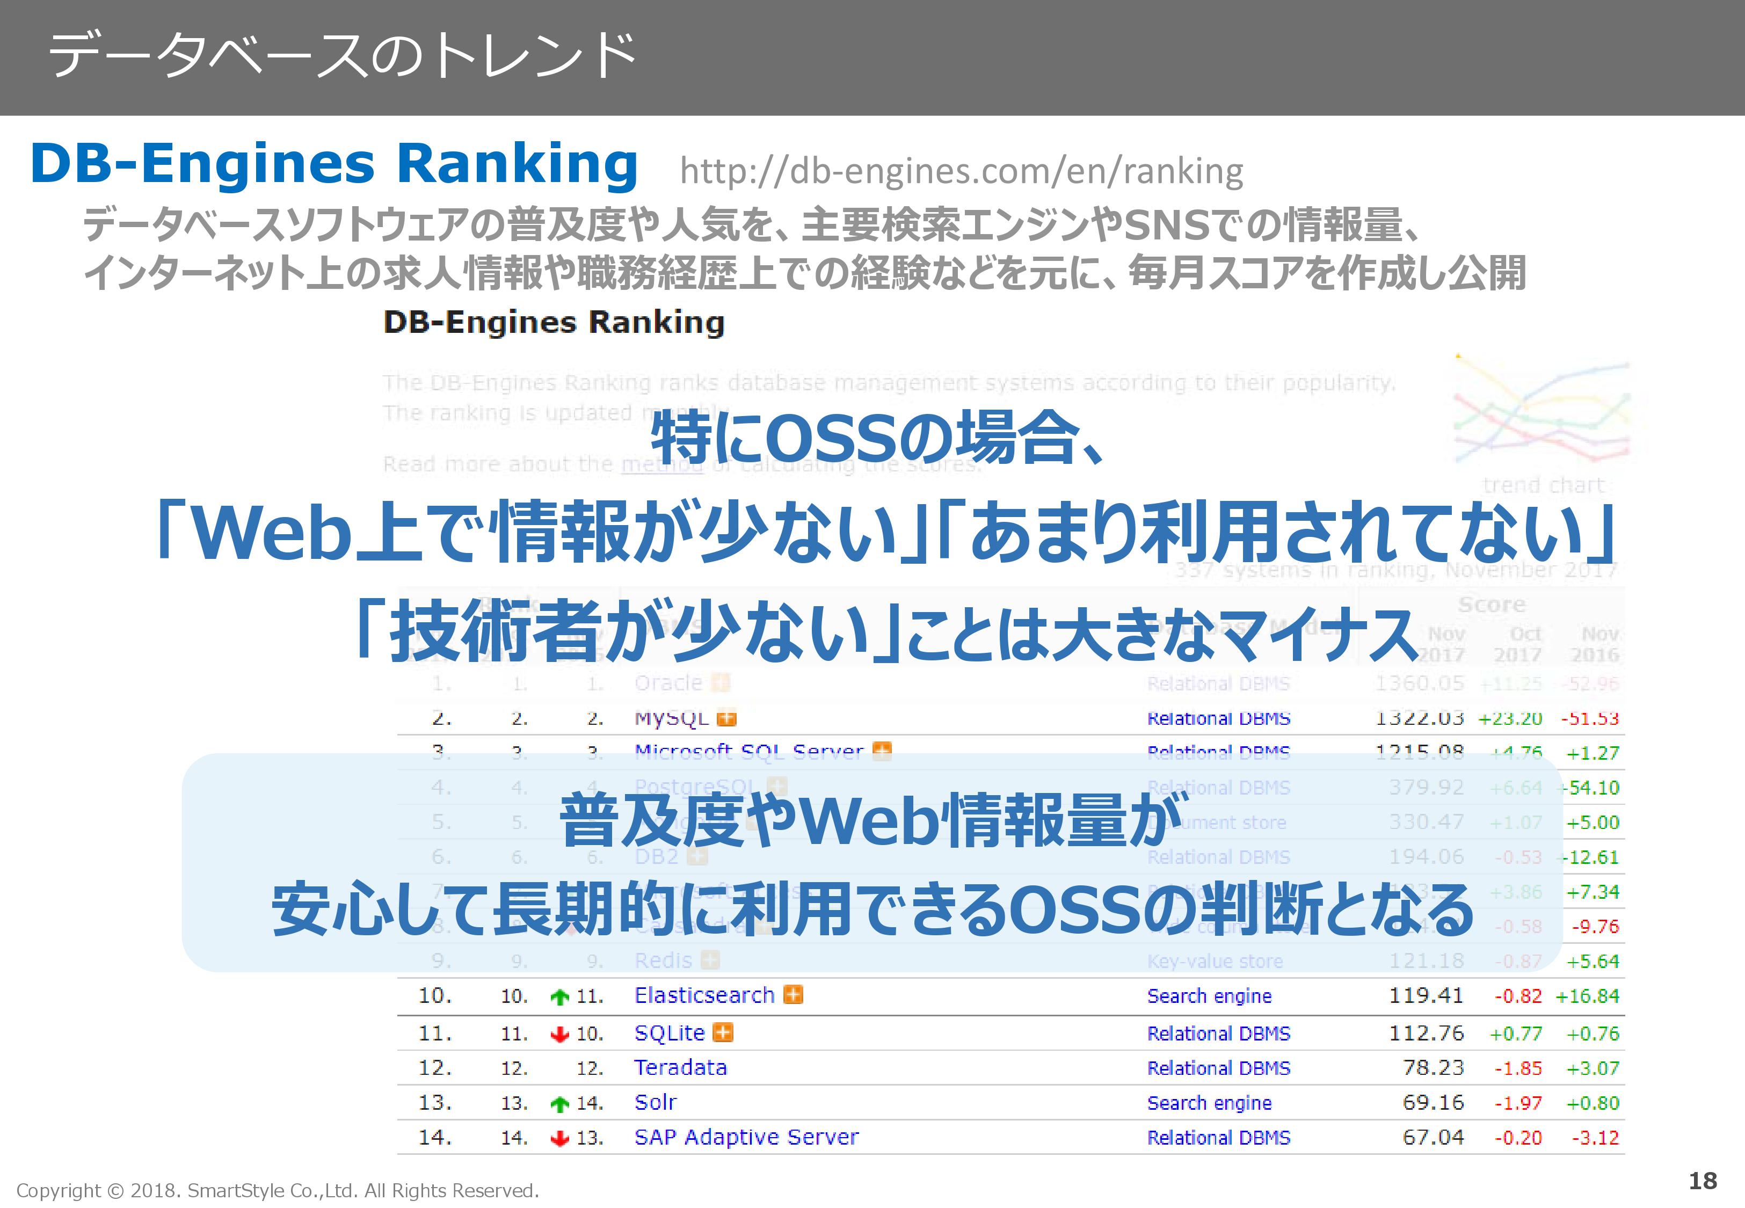Click Relational DBMS link in SAP Adaptive Server row

pyautogui.click(x=1219, y=1138)
